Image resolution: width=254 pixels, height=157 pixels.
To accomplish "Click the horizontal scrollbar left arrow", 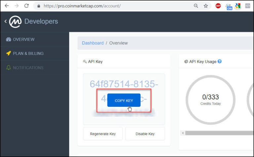I will click(x=183, y=133).
